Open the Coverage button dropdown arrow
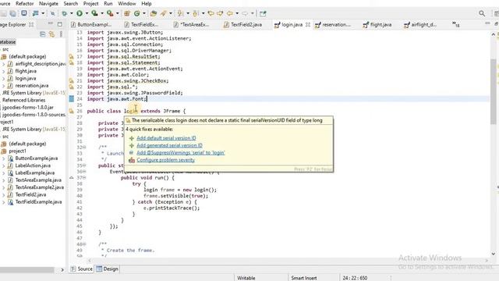This screenshot has width=499, height=281. click(102, 13)
